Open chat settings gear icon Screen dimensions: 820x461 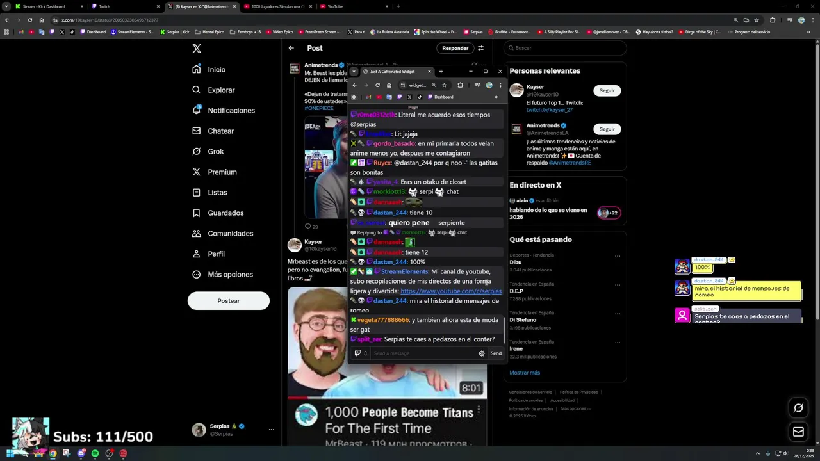[482, 353]
